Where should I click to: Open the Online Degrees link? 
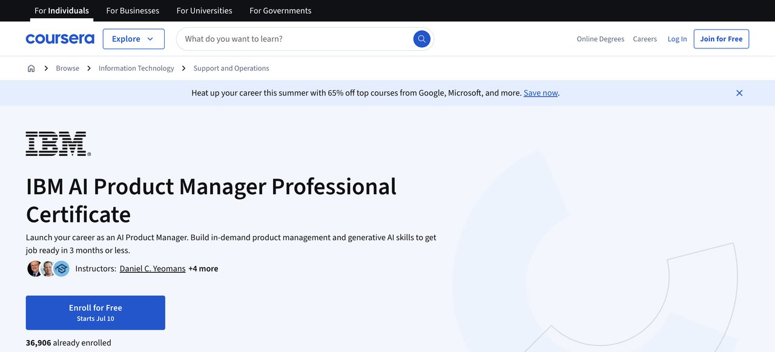pyautogui.click(x=600, y=39)
